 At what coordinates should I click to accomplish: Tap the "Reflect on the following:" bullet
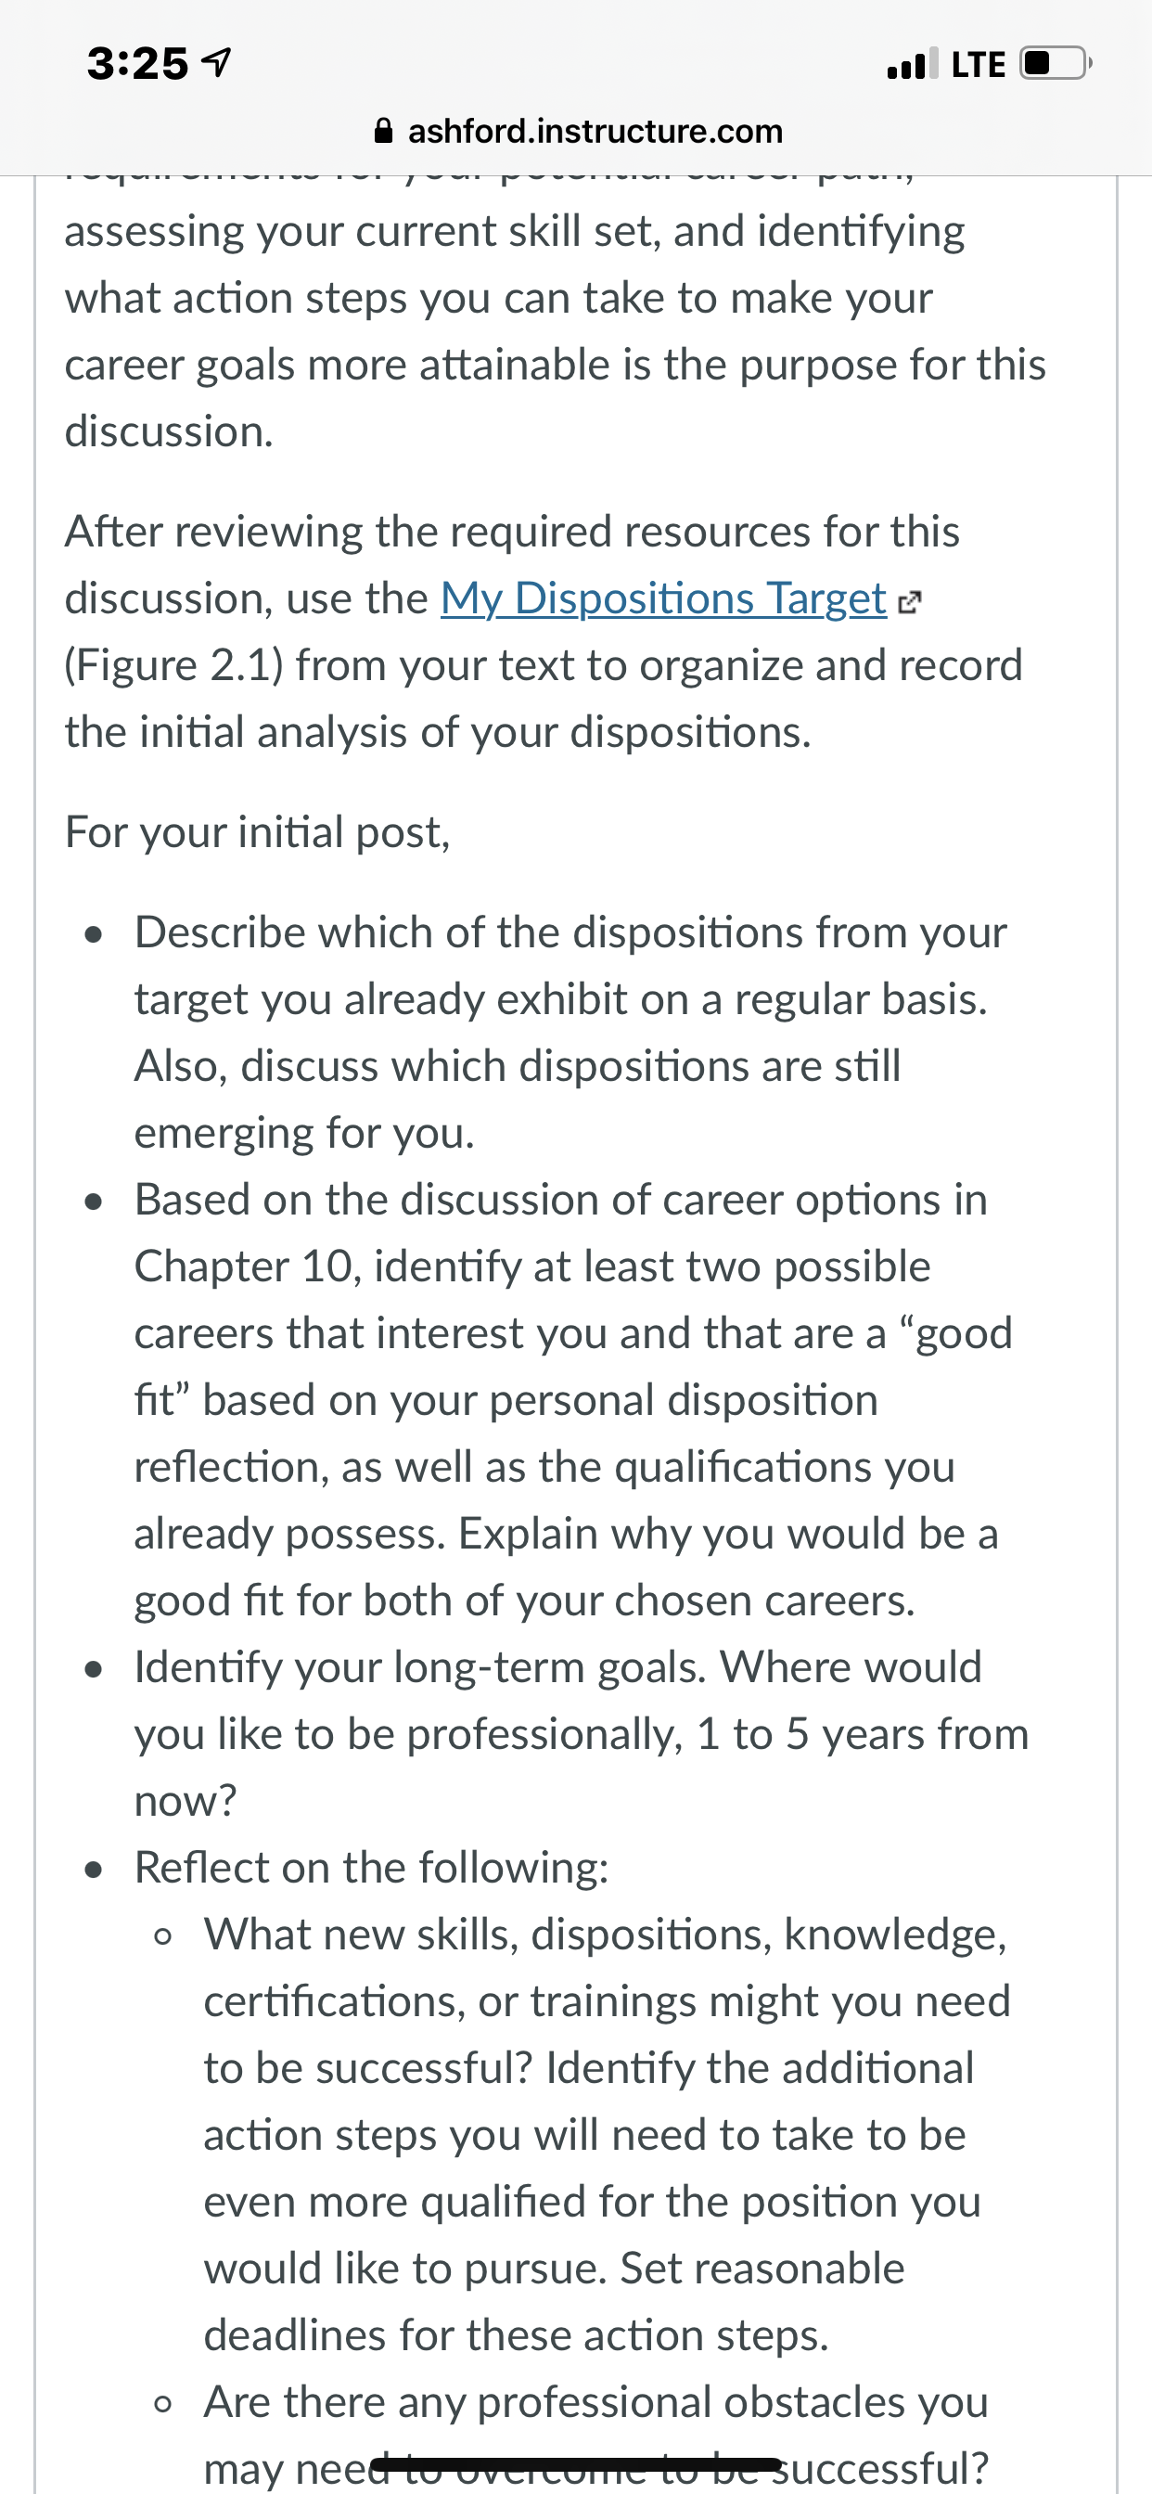tap(372, 1867)
